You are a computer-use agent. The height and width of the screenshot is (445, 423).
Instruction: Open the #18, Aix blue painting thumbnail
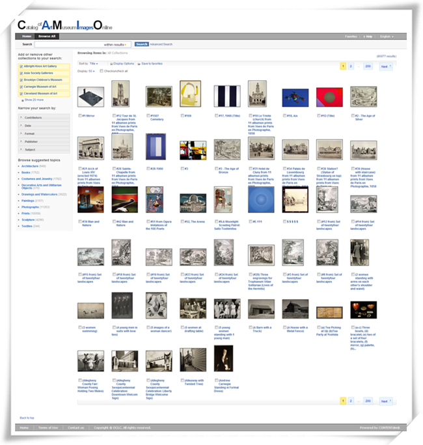pos(295,98)
